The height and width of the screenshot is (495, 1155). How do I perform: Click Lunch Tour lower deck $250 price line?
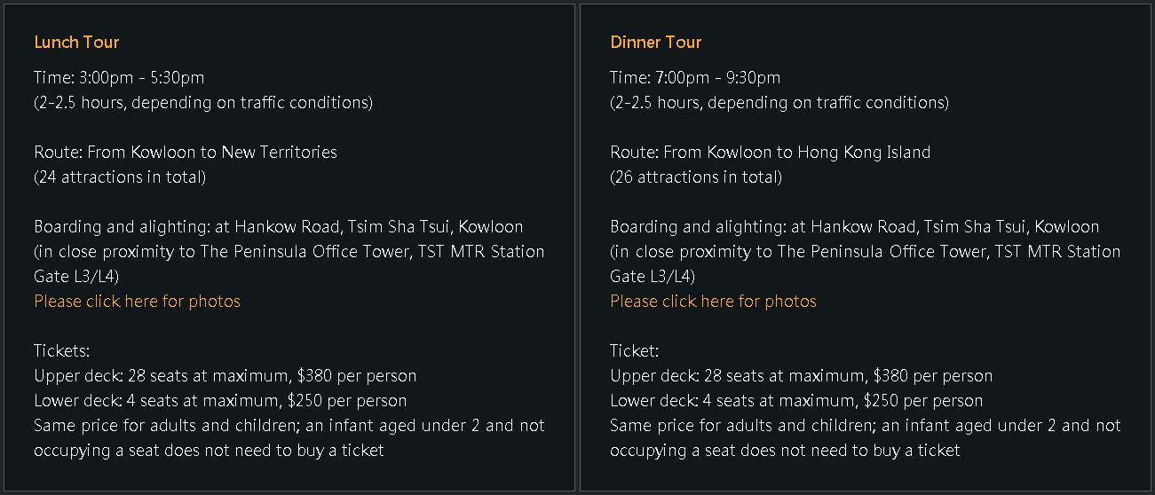(x=220, y=400)
